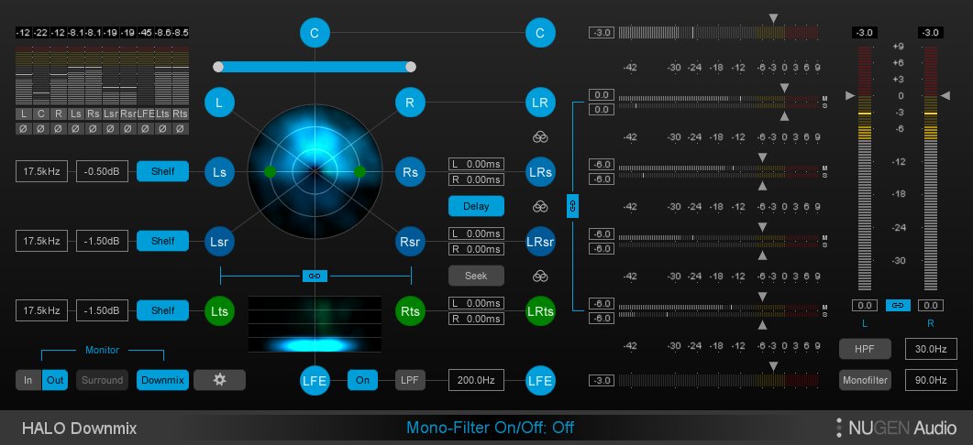The height and width of the screenshot is (445, 973).
Task: Click the left handle of blue width bar
Action: 218,66
